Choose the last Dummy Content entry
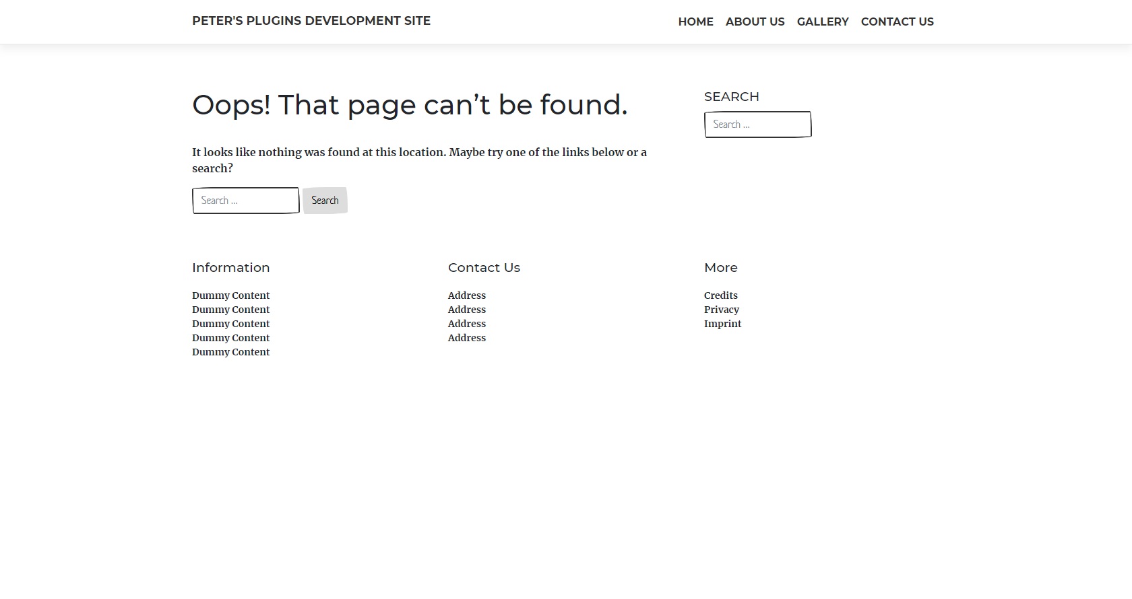This screenshot has height=599, width=1132. (x=230, y=352)
